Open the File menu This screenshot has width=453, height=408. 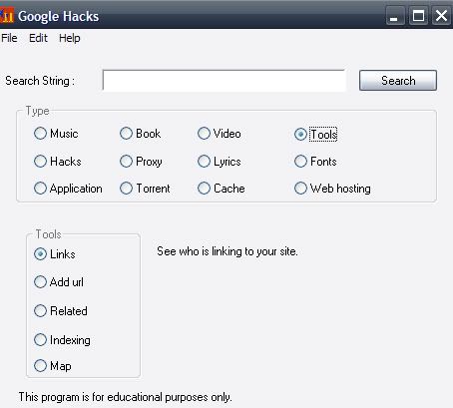[x=9, y=38]
